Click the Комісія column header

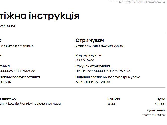click(114, 99)
